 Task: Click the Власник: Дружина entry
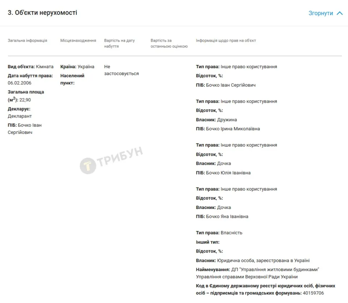(216, 120)
